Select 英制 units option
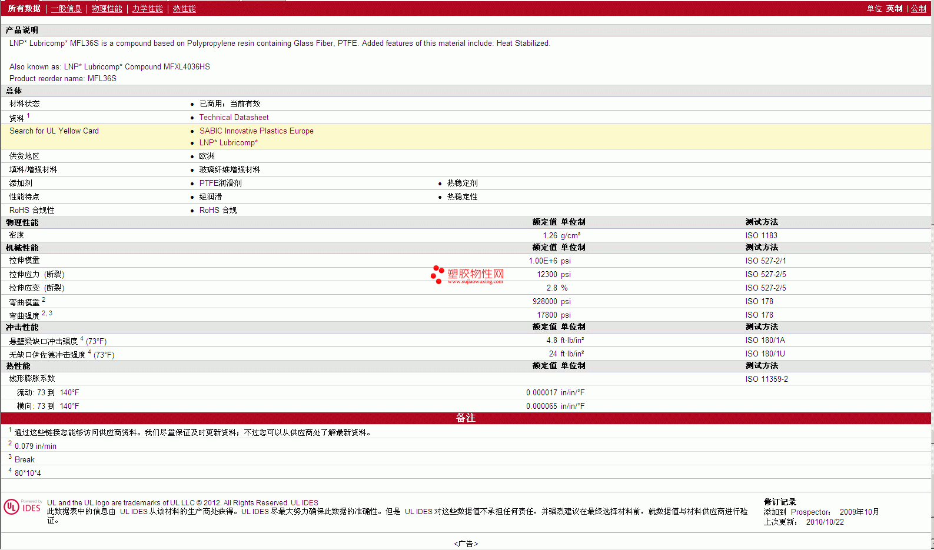This screenshot has width=934, height=550. pos(894,8)
